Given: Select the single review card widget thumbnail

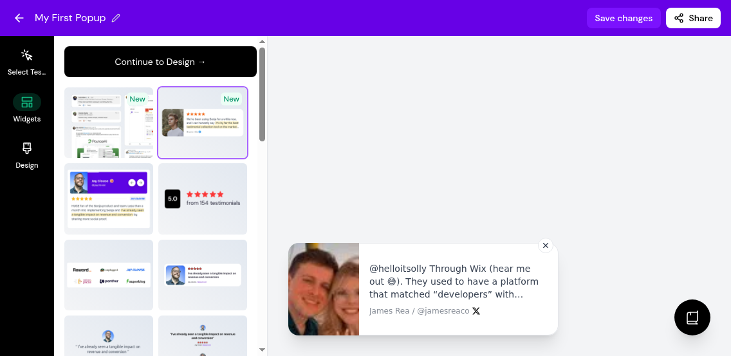Looking at the screenshot, I should click(x=203, y=123).
